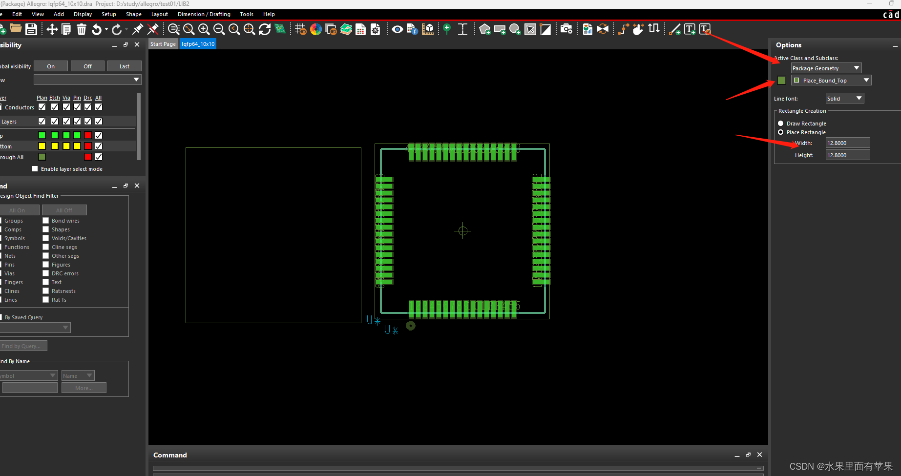
Task: Click the Add Text tool icon
Action: coord(690,29)
